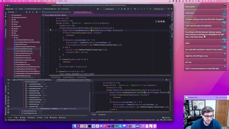Open Google Chrome from the Dock

tap(86, 126)
